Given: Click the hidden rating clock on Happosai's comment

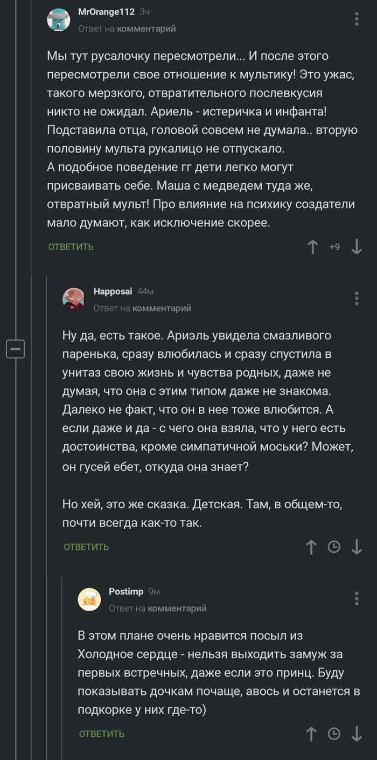Looking at the screenshot, I should pyautogui.click(x=334, y=547).
